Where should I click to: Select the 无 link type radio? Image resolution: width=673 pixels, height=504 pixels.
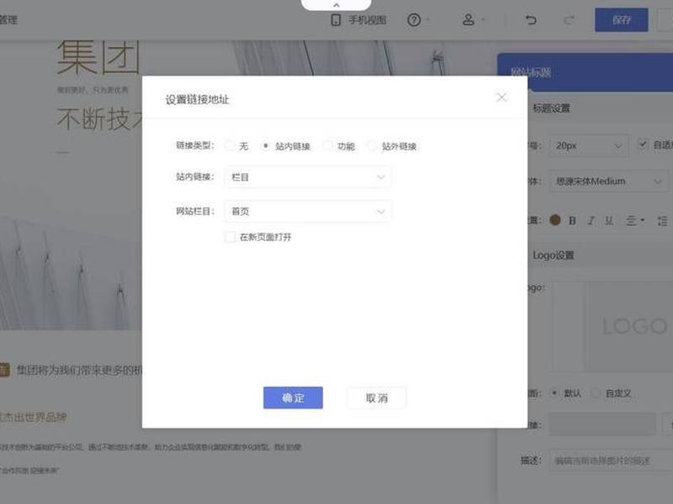(230, 146)
